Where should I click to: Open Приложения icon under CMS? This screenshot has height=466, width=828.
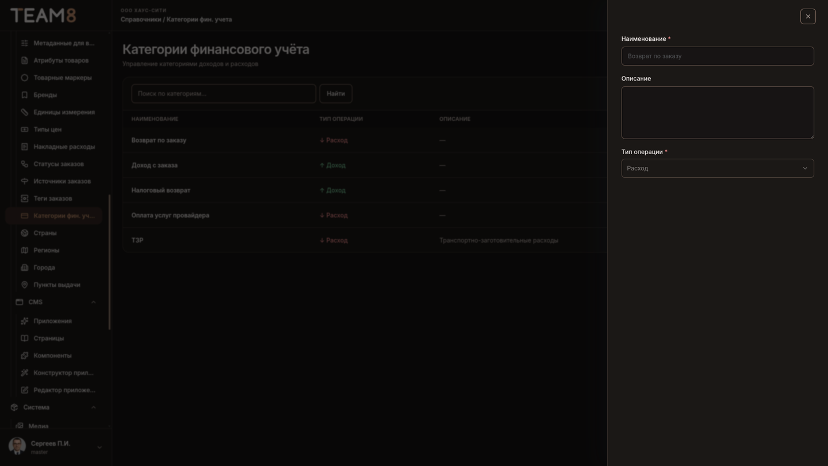coord(24,321)
